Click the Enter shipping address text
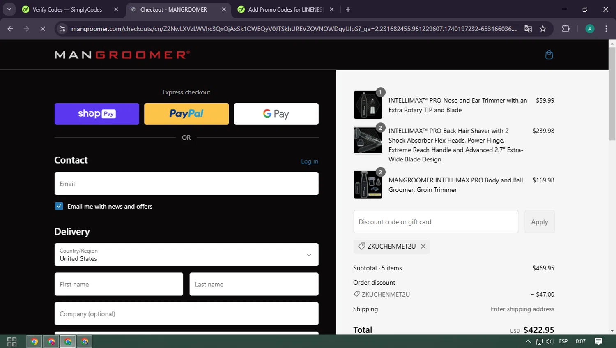This screenshot has width=616, height=348. point(522,309)
